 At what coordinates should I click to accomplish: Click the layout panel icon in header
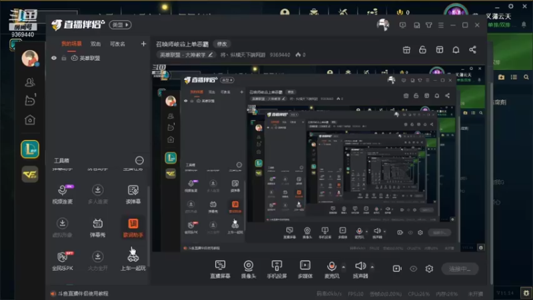[440, 49]
